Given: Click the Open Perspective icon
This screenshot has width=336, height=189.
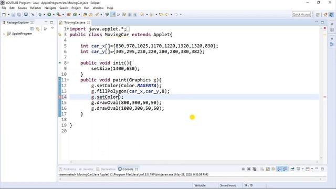Looking at the screenshot, I should (x=318, y=15).
